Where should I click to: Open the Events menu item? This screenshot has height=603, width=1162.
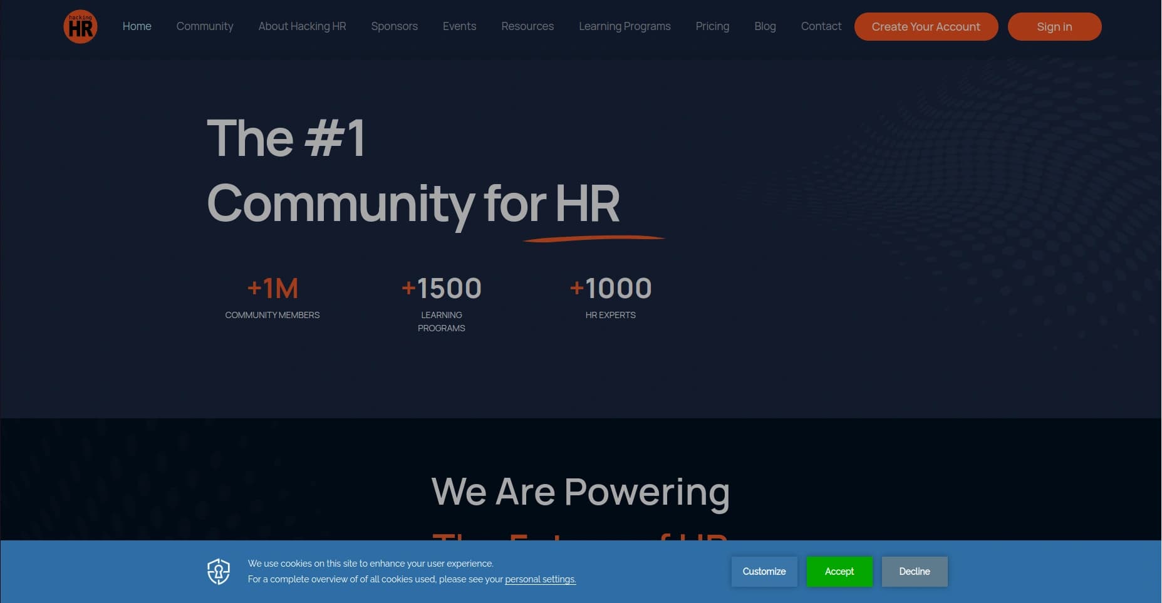click(x=459, y=26)
